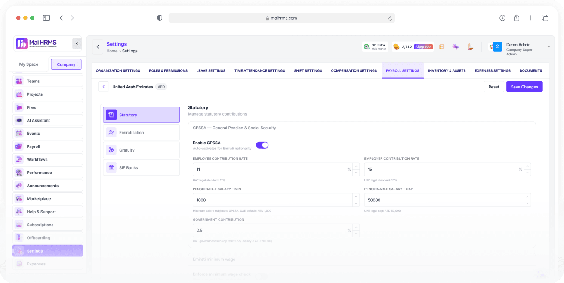Switch to Roles & Permissions tab
The width and height of the screenshot is (564, 283).
168,70
